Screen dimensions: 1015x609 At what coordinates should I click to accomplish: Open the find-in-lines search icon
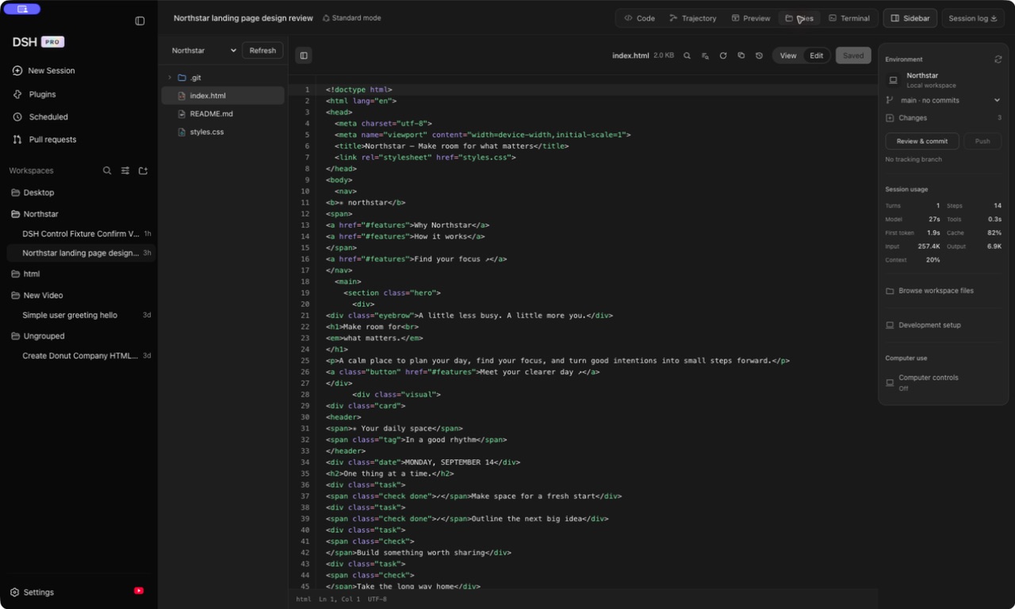click(705, 56)
